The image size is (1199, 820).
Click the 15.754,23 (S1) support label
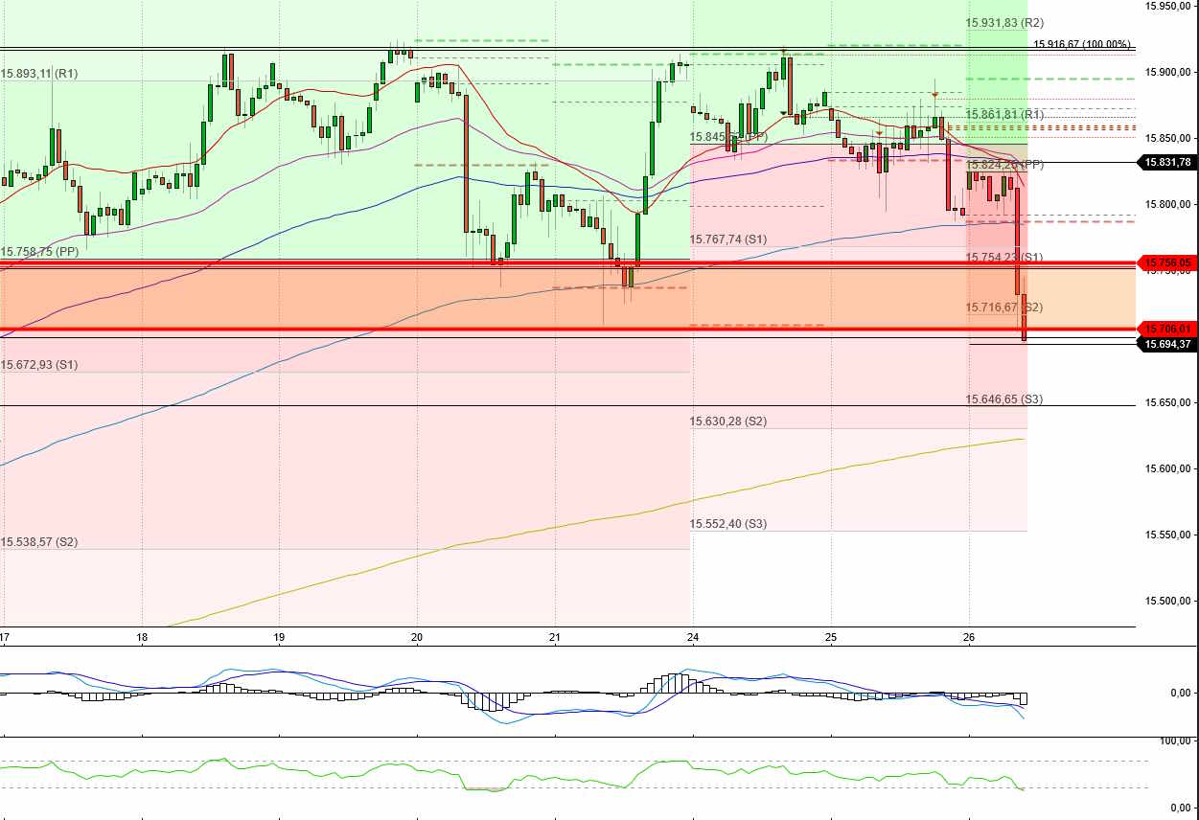coord(1003,257)
